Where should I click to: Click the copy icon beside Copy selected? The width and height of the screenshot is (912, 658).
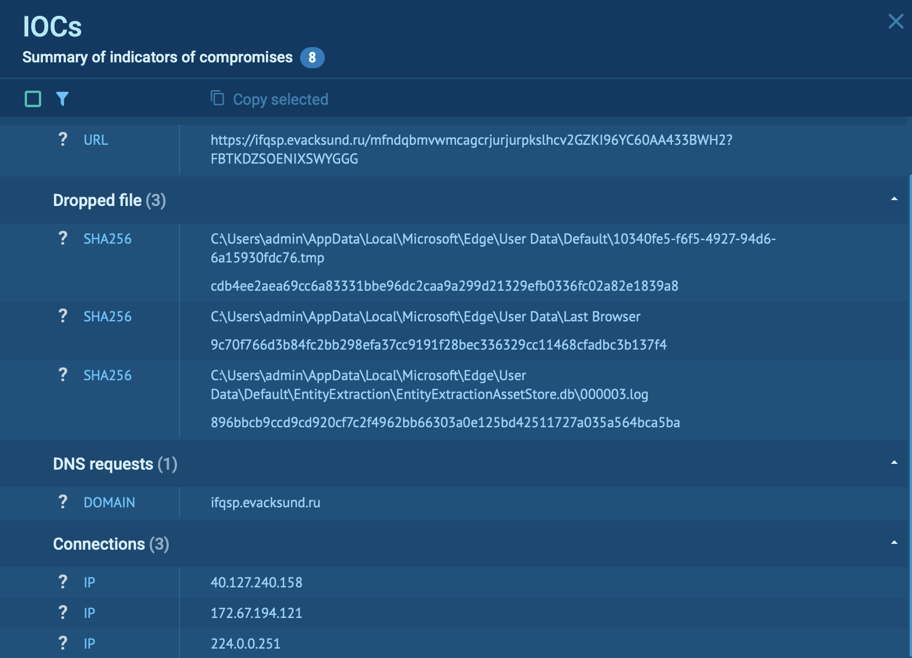[x=218, y=98]
